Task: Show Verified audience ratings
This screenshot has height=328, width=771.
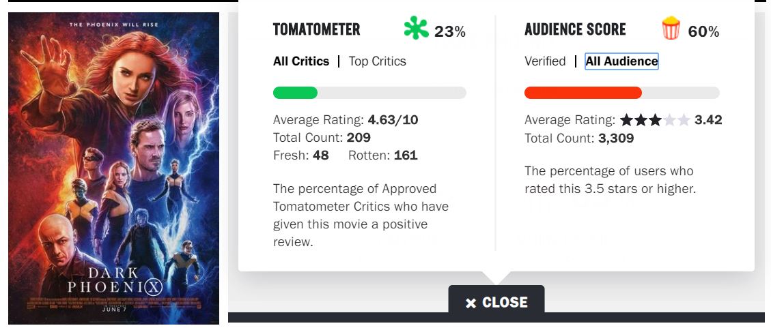Action: pos(545,61)
